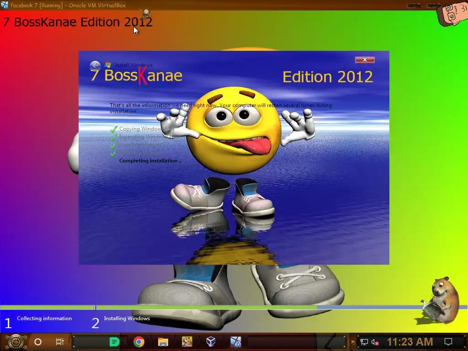
Task: Open VirtualBox cube icon in taskbar
Action: 211,342
